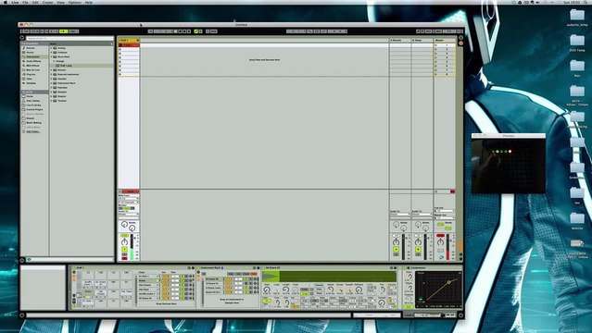Click the Master track volume fader

(447, 247)
